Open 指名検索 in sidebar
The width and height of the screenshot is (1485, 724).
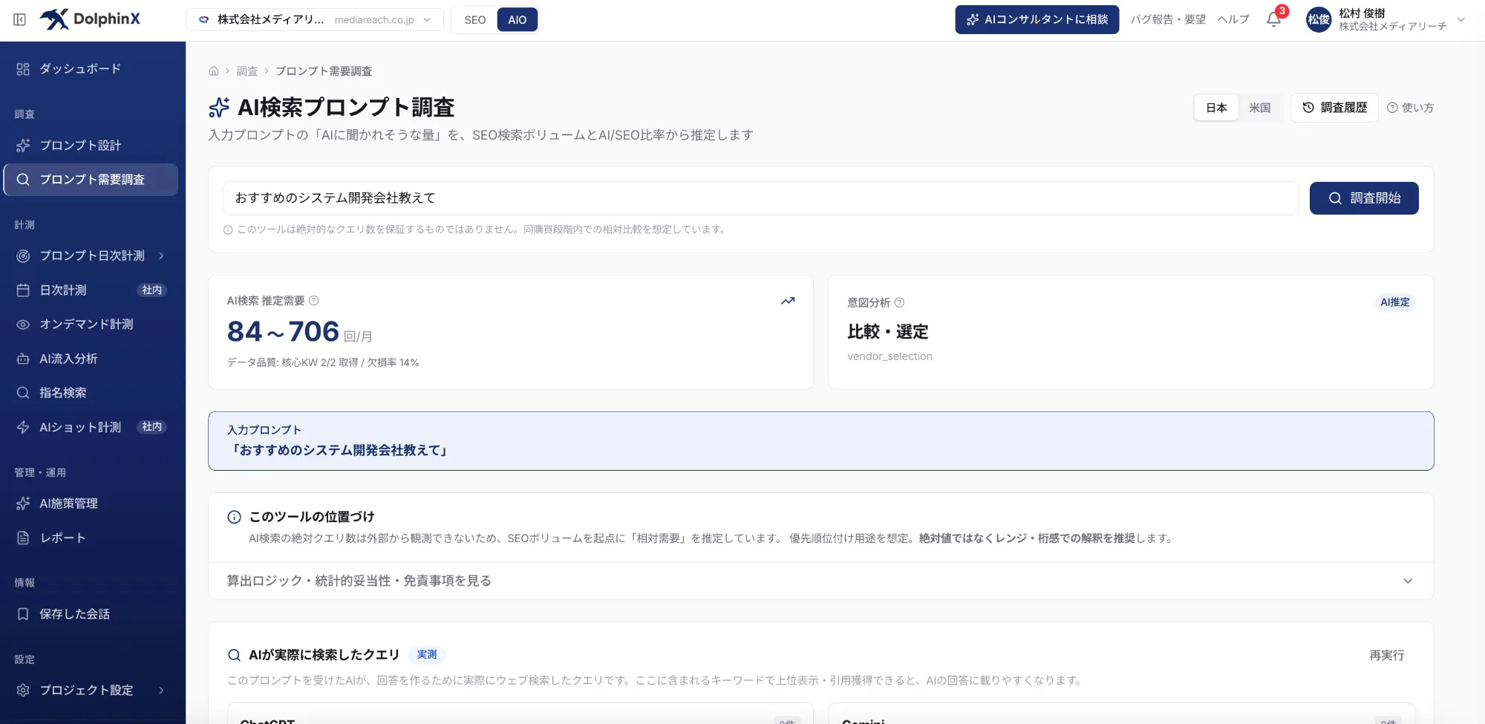click(91, 393)
